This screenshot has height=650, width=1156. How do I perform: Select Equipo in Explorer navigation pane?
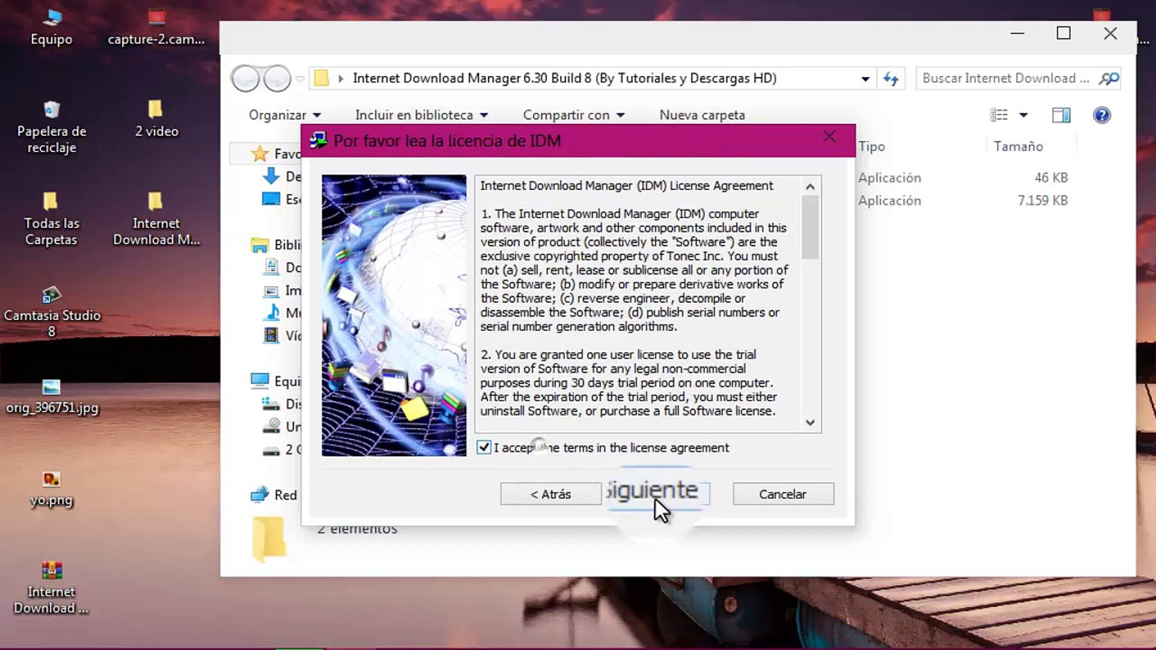(x=276, y=381)
